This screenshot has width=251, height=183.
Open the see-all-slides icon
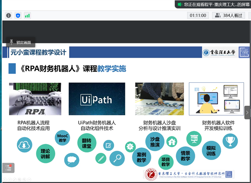coord(19,180)
